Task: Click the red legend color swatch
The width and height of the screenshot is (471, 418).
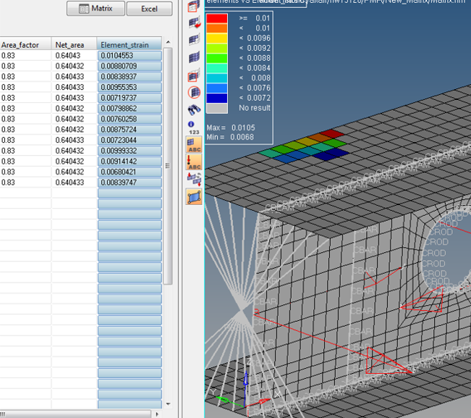Action: pos(217,18)
